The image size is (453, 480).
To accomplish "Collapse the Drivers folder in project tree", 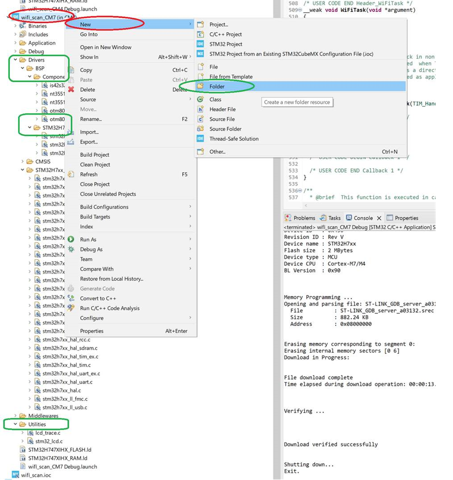I will [x=15, y=60].
